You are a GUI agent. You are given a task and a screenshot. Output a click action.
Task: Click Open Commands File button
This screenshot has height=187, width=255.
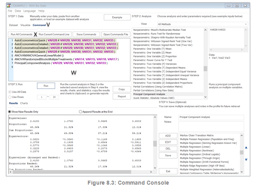tap(116, 34)
